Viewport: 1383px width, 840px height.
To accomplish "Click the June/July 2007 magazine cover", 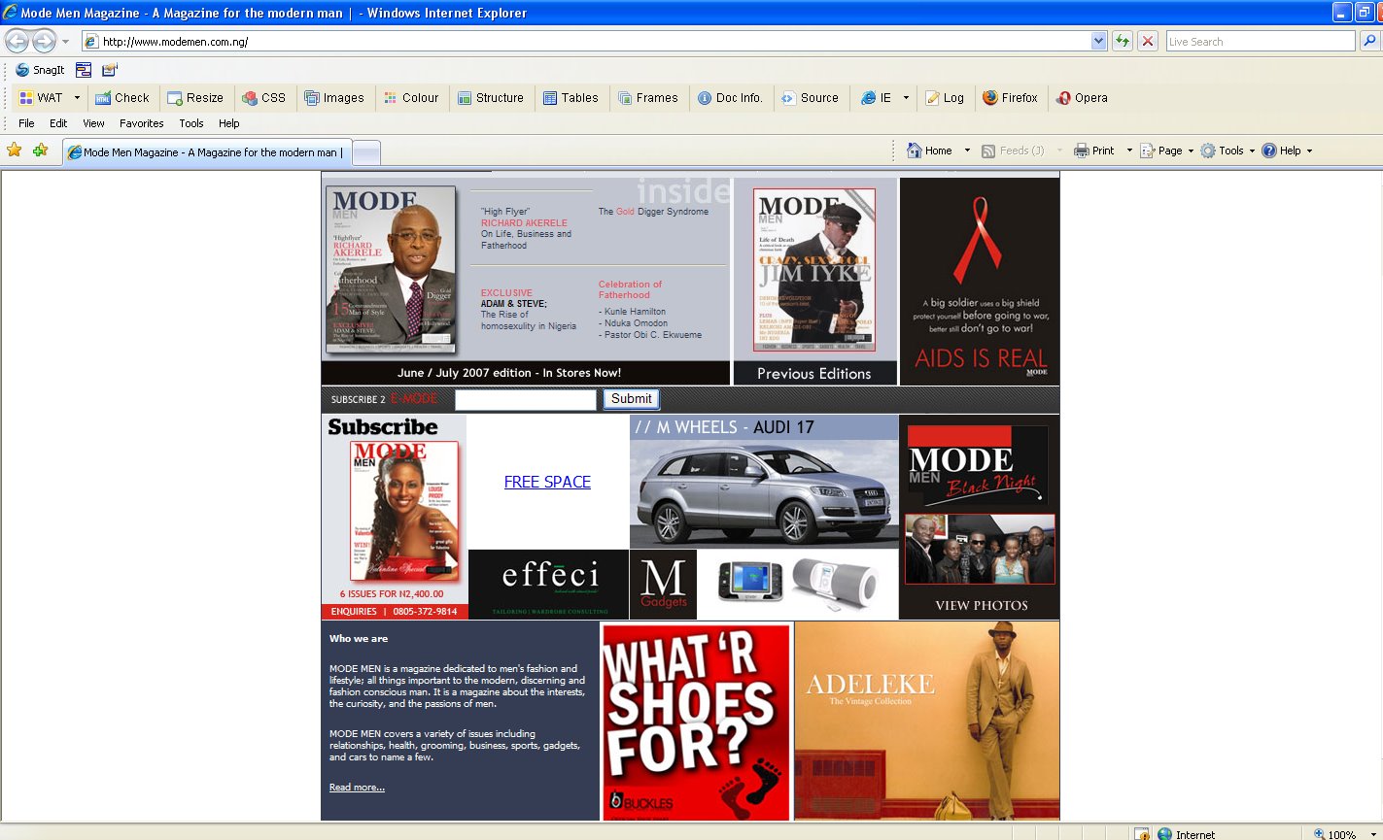I will 391,269.
